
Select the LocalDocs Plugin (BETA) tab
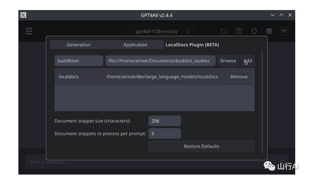click(192, 45)
